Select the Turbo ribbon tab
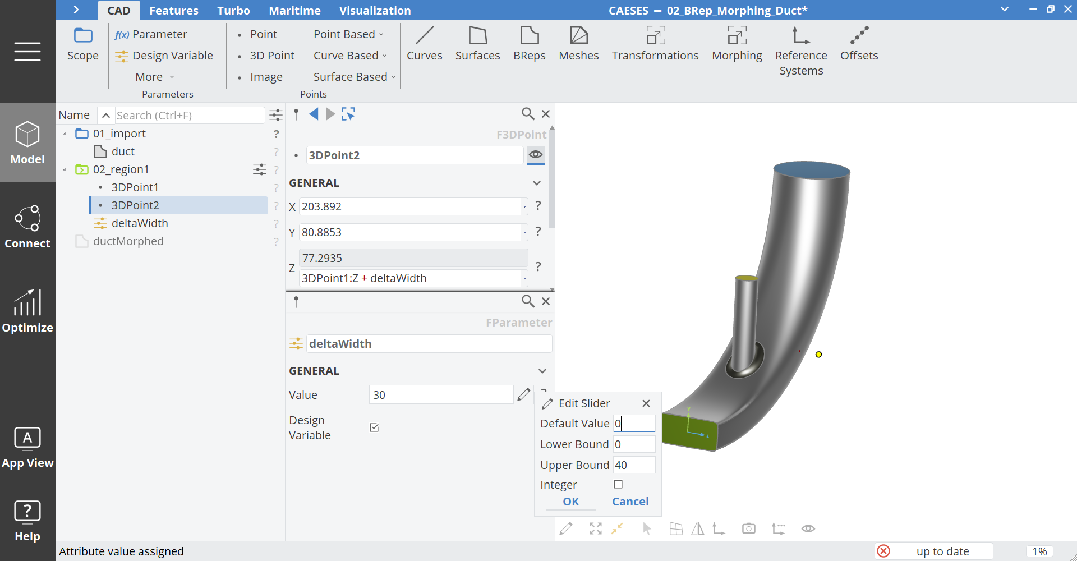This screenshot has width=1077, height=561. [233, 11]
